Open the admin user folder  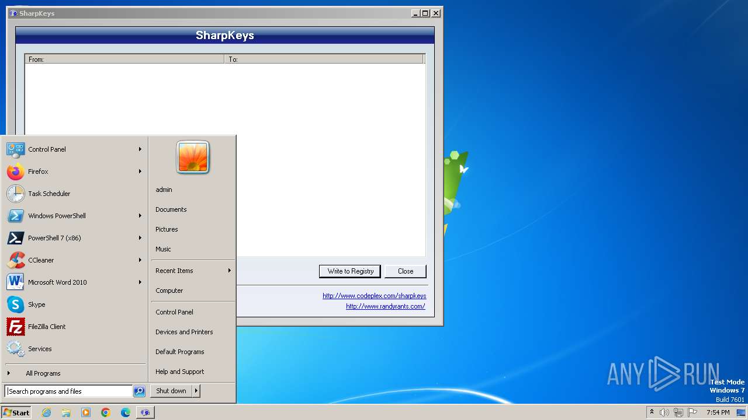pos(193,190)
